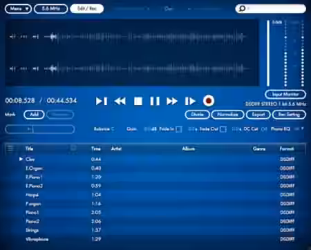
Task: Click the current time 00:08.528 display
Action: pos(20,101)
